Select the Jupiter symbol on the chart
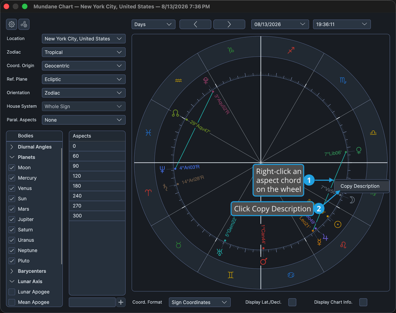Screen dimensions: 396x313 click(x=325, y=238)
